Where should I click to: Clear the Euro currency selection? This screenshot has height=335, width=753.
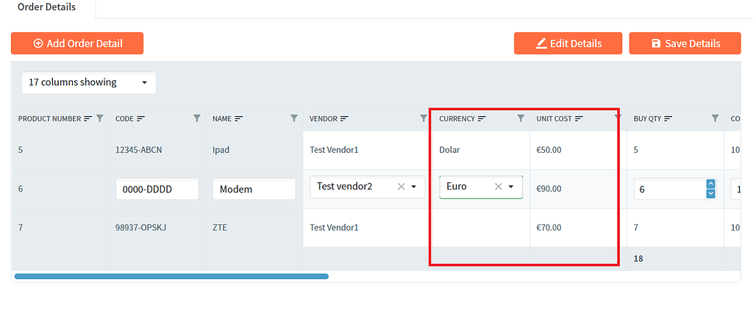499,187
